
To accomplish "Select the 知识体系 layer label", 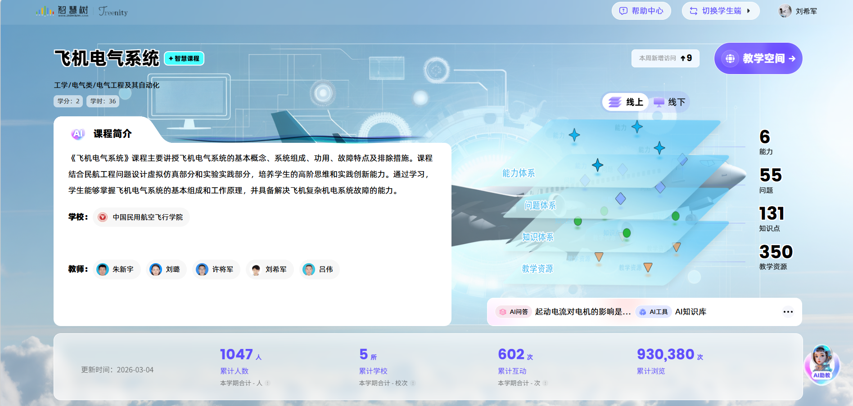I will pyautogui.click(x=537, y=237).
